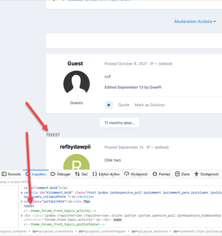Click the flex badge on ipsTopicMeta
The image size is (222, 236).
click(87, 201)
